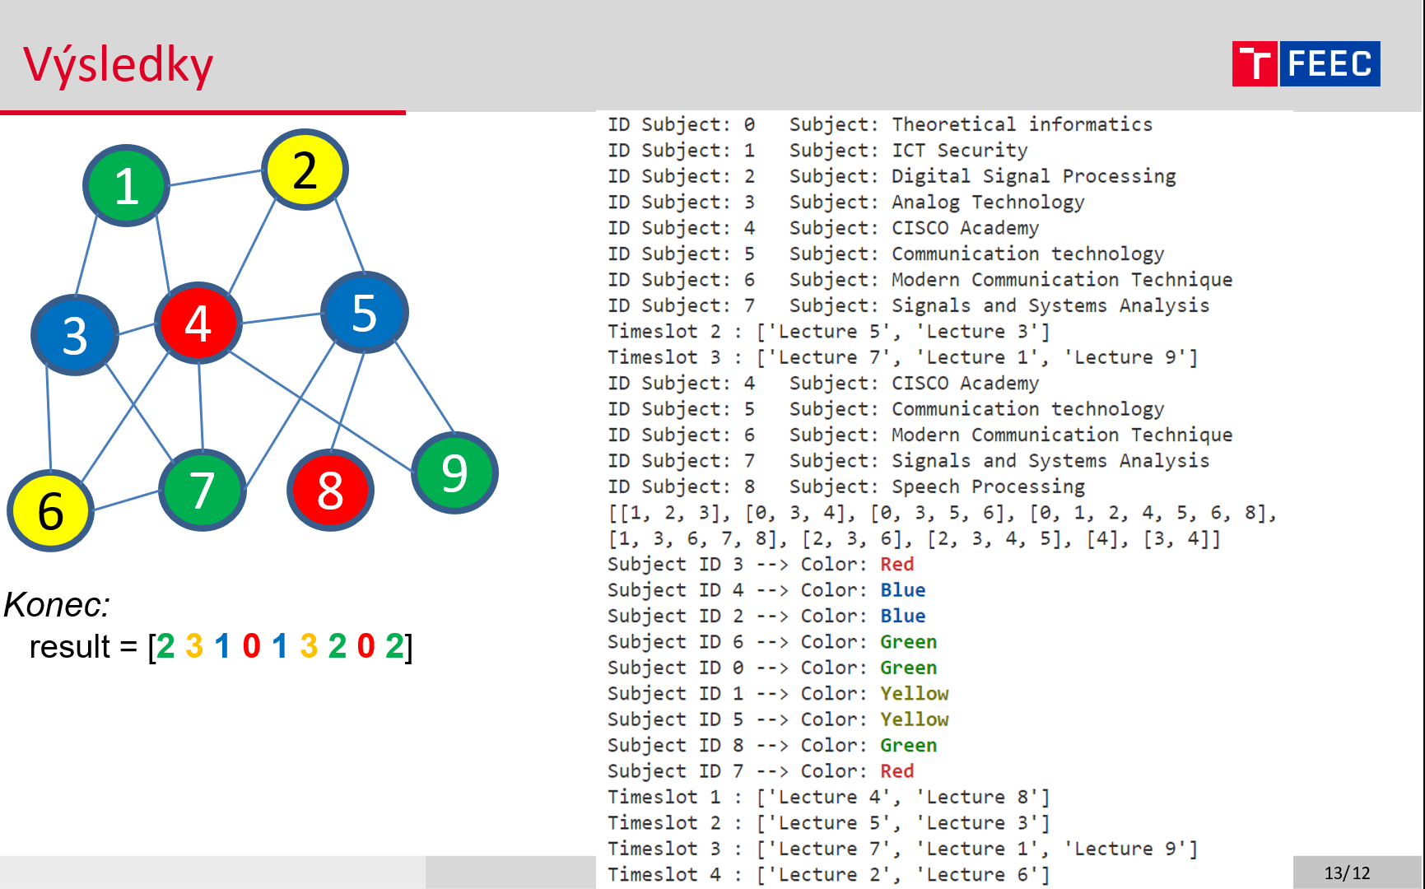Viewport: 1425px width, 889px height.
Task: Expand the Timeslot 1 lecture list
Action: pos(827,796)
